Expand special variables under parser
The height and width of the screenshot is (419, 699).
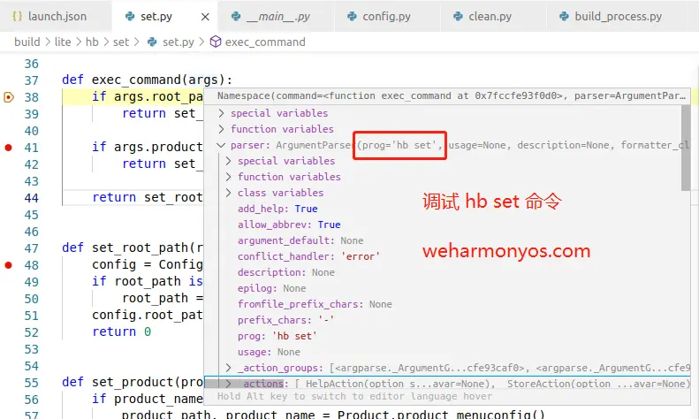click(x=228, y=161)
